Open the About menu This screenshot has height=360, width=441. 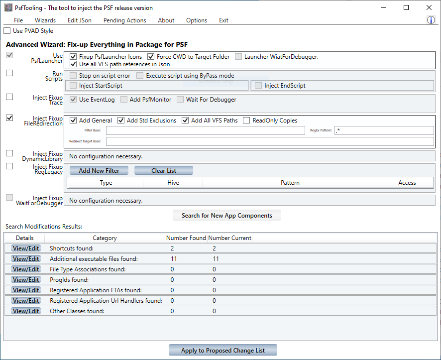(166, 20)
